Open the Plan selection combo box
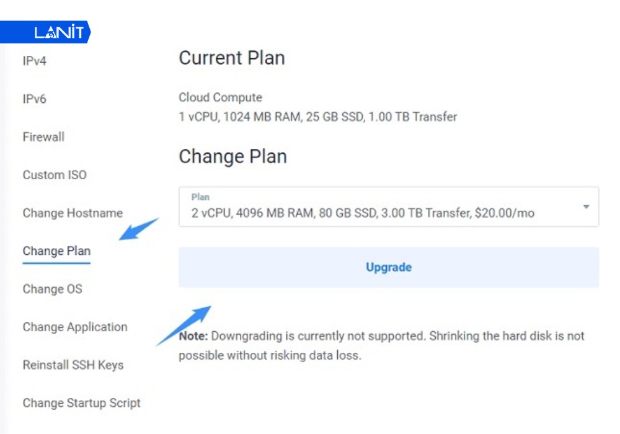The height and width of the screenshot is (434, 620). (x=389, y=207)
